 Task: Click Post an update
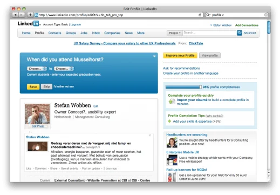pyautogui.click(x=91, y=169)
